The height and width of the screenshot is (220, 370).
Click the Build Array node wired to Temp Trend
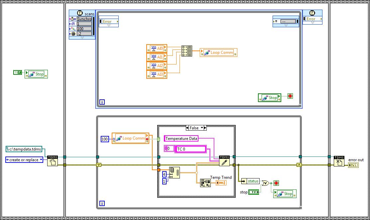coord(205,183)
